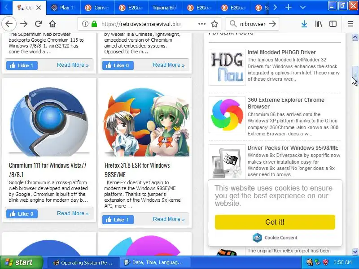Reload the current page
The width and height of the screenshot is (359, 269).
click(x=38, y=24)
